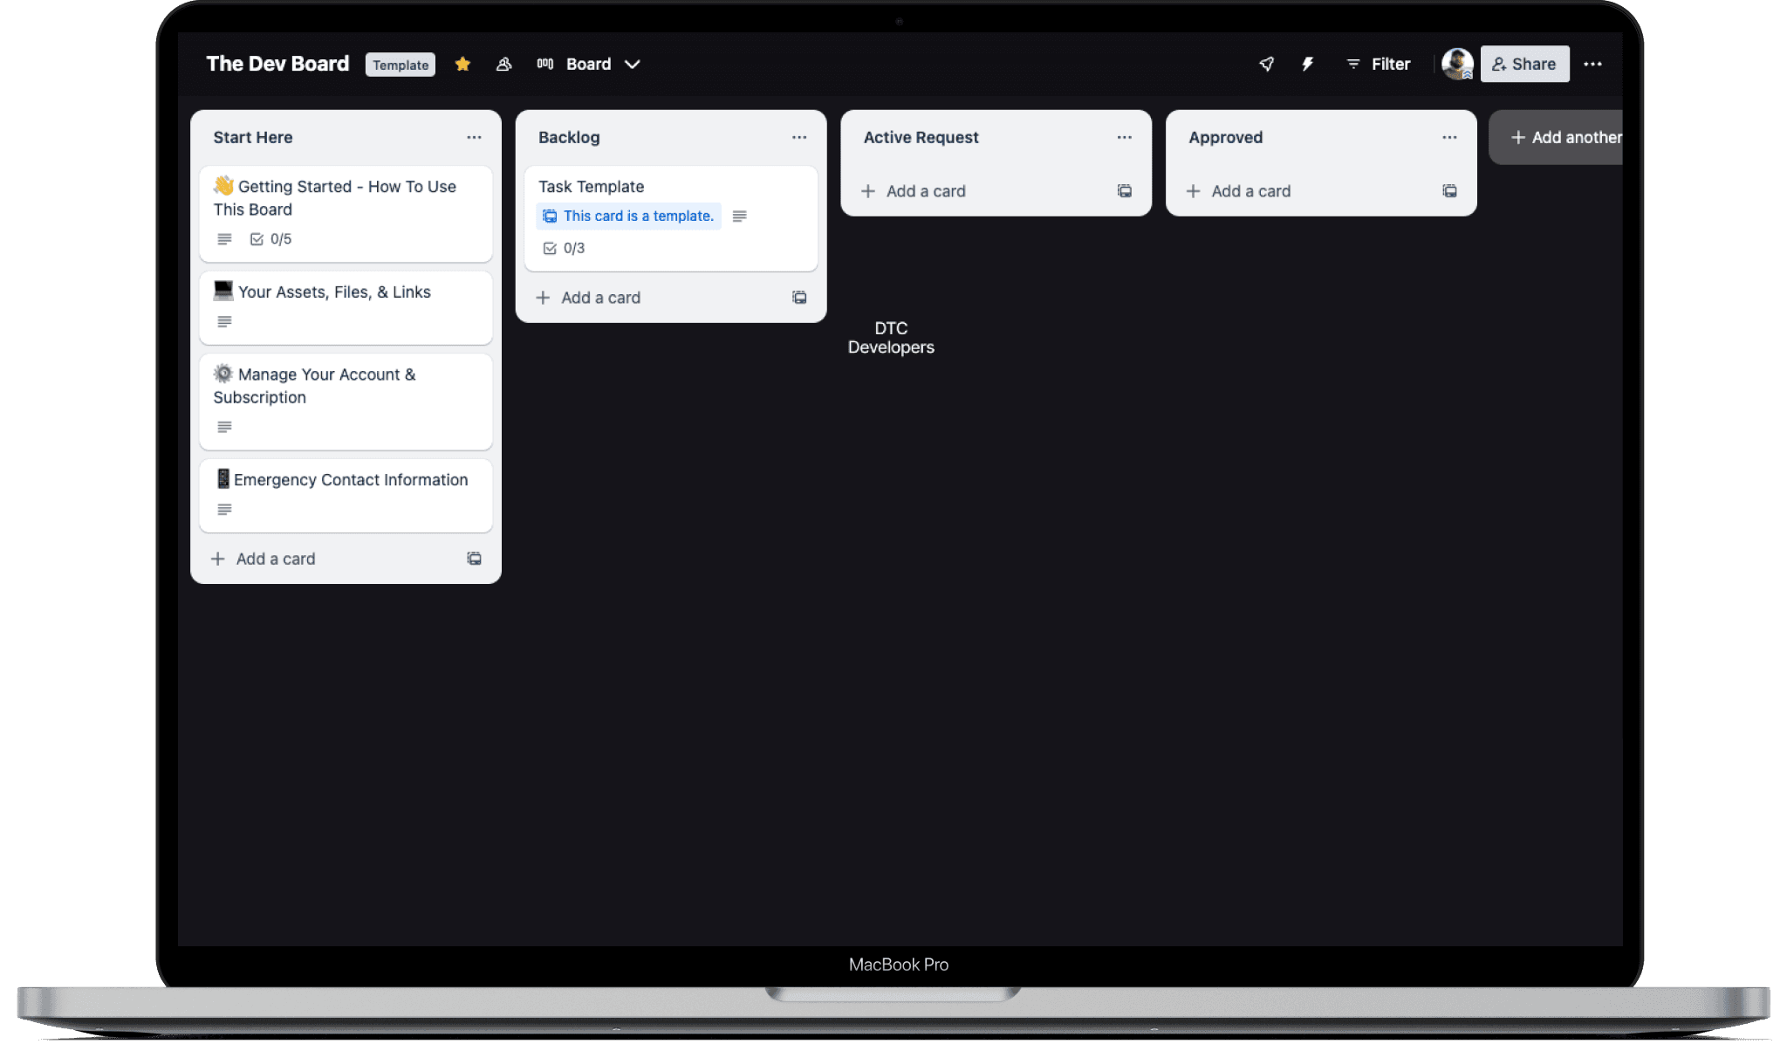1787x1044 pixels.
Task: Open the board menu ellipsis
Action: [1592, 64]
